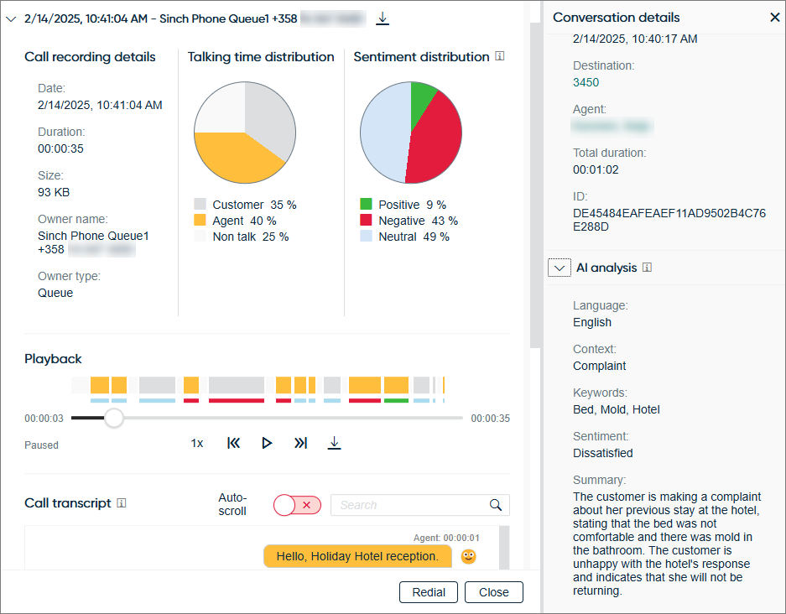The width and height of the screenshot is (786, 614).
Task: Open destination 3450 link
Action: [x=586, y=82]
